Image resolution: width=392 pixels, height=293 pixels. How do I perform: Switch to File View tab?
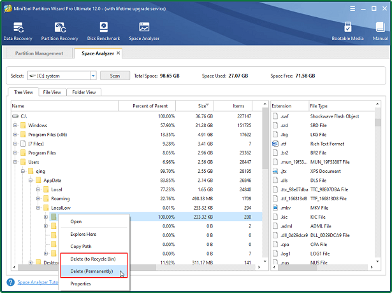(52, 92)
